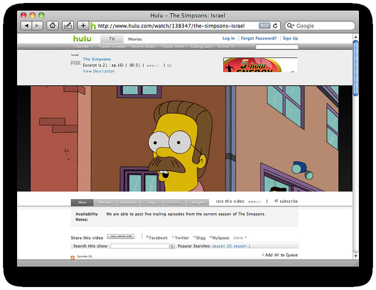Click the Safari back arrow button
Image resolution: width=376 pixels, height=290 pixels.
pyautogui.click(x=26, y=26)
